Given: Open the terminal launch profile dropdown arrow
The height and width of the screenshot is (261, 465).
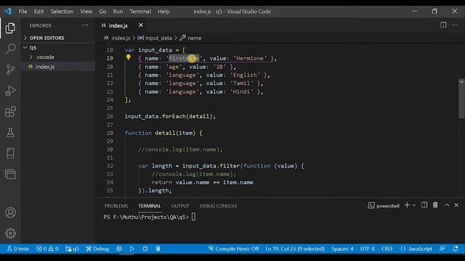Looking at the screenshot, I should (414, 205).
